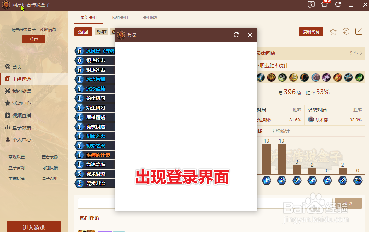The image size is (369, 232).
Task: Click the main window refresh icon
Action: click(338, 4)
